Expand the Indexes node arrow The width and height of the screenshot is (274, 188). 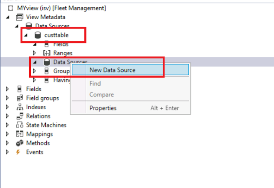click(8, 107)
